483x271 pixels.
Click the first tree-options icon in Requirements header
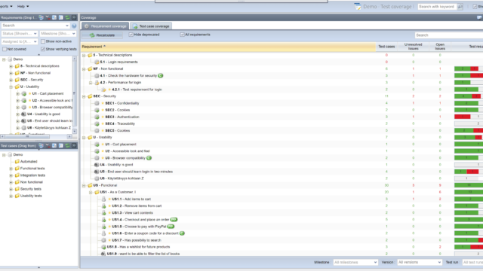point(41,17)
